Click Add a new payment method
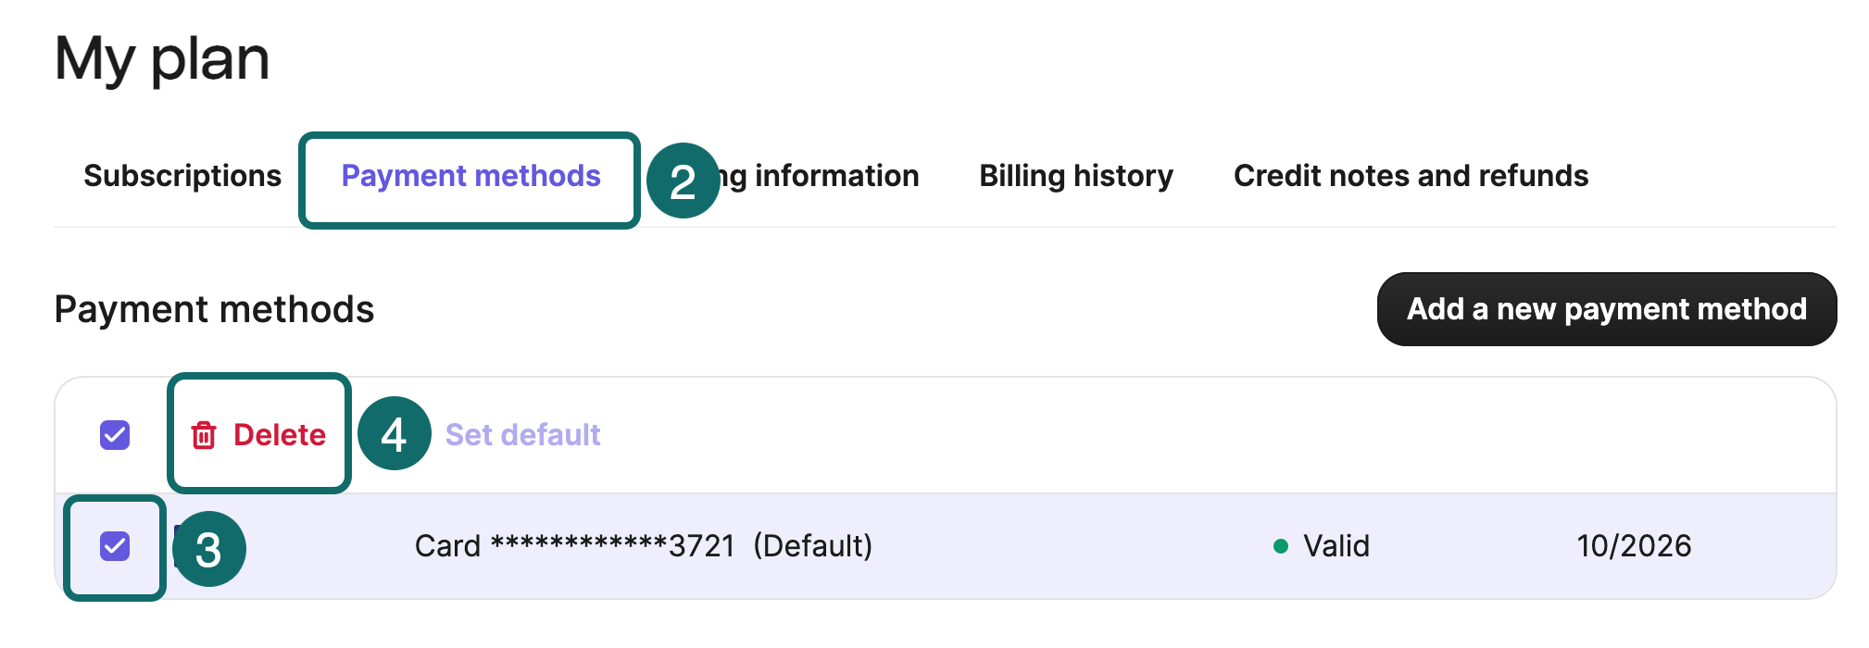The image size is (1869, 648). point(1606,309)
